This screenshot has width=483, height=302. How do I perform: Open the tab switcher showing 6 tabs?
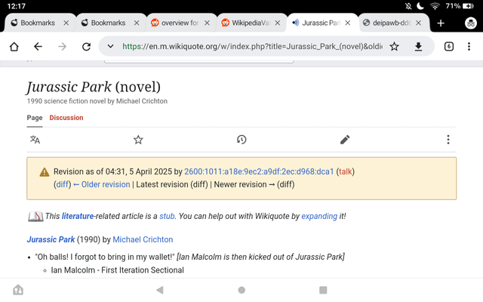click(449, 47)
